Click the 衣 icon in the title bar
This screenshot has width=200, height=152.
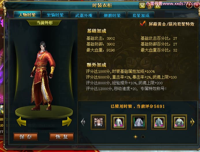point(158,5)
